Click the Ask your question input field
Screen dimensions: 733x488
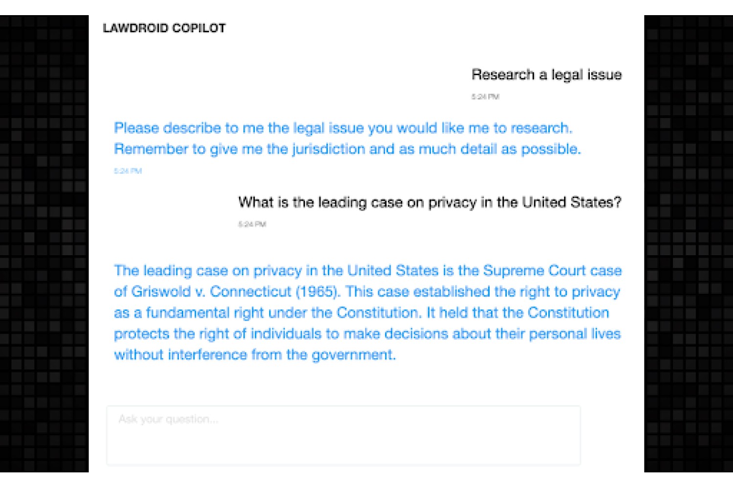(x=344, y=435)
